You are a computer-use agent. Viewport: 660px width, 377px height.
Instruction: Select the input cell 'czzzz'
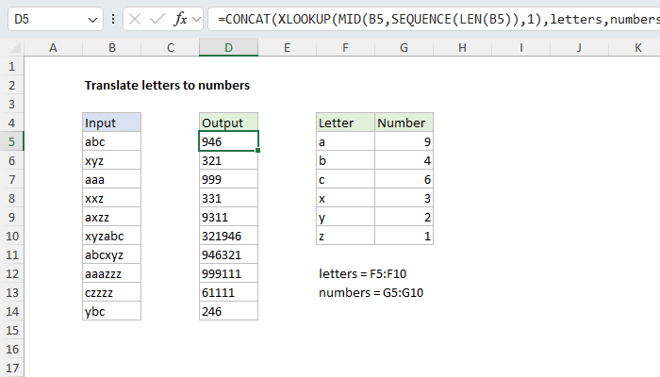click(x=111, y=292)
